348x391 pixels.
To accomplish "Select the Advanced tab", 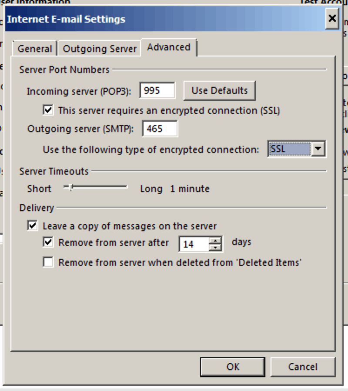I will coord(169,47).
